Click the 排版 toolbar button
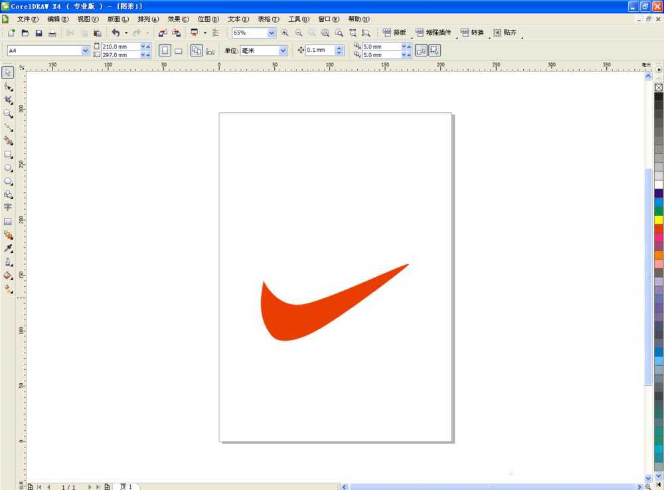 pyautogui.click(x=394, y=33)
